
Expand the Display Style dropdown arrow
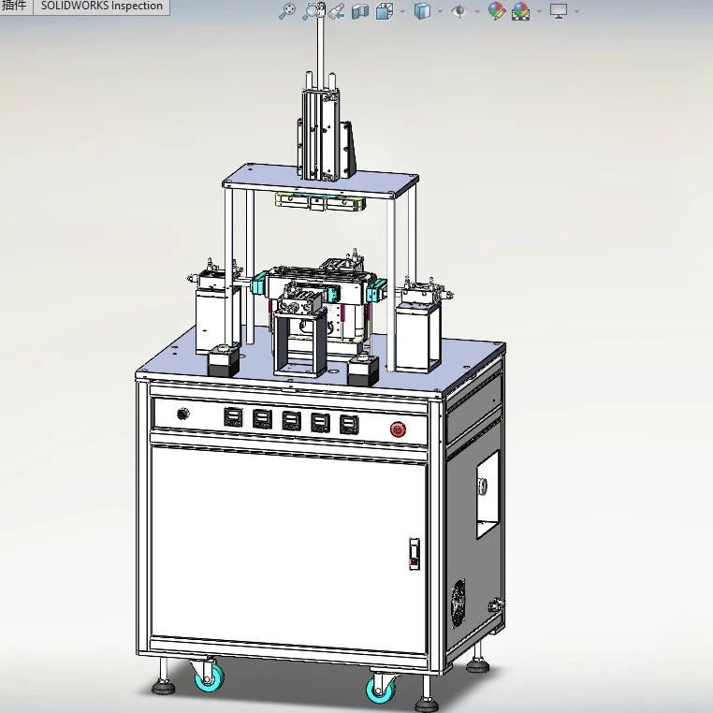click(x=440, y=11)
